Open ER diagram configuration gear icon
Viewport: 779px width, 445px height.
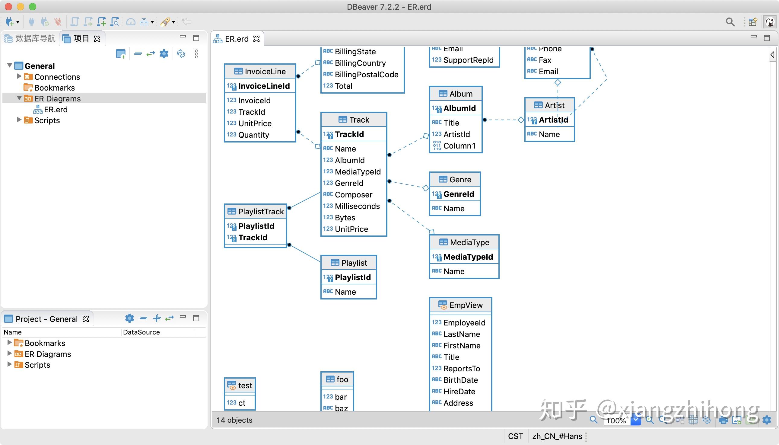[767, 420]
